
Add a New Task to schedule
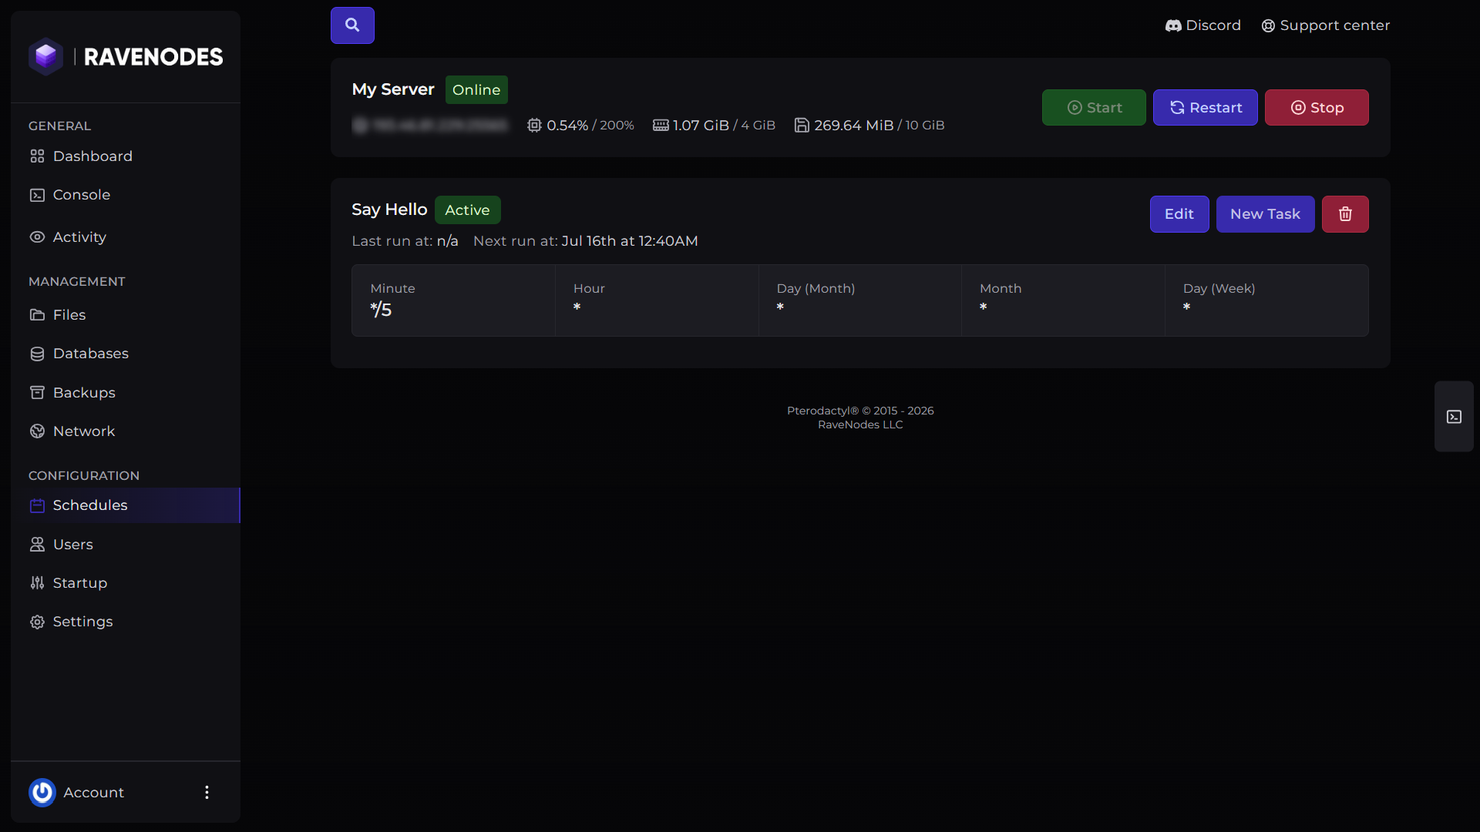click(x=1265, y=214)
